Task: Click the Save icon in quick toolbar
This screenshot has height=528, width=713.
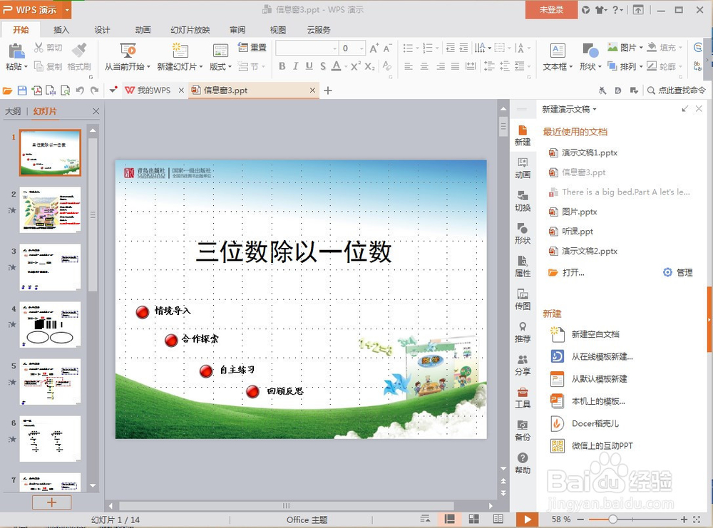Action: click(22, 90)
